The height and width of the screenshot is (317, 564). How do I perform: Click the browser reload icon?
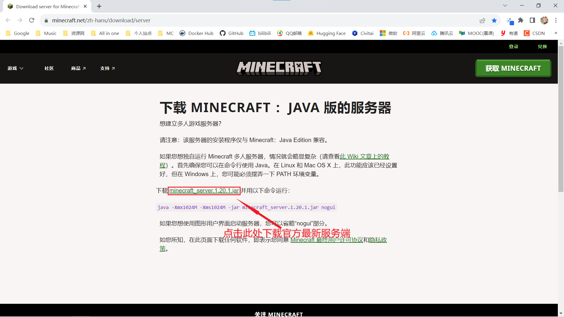click(x=32, y=20)
